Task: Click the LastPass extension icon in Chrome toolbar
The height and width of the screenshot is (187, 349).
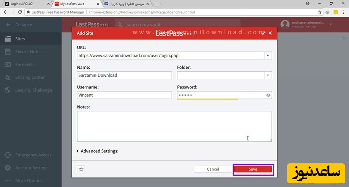Action: [335, 12]
